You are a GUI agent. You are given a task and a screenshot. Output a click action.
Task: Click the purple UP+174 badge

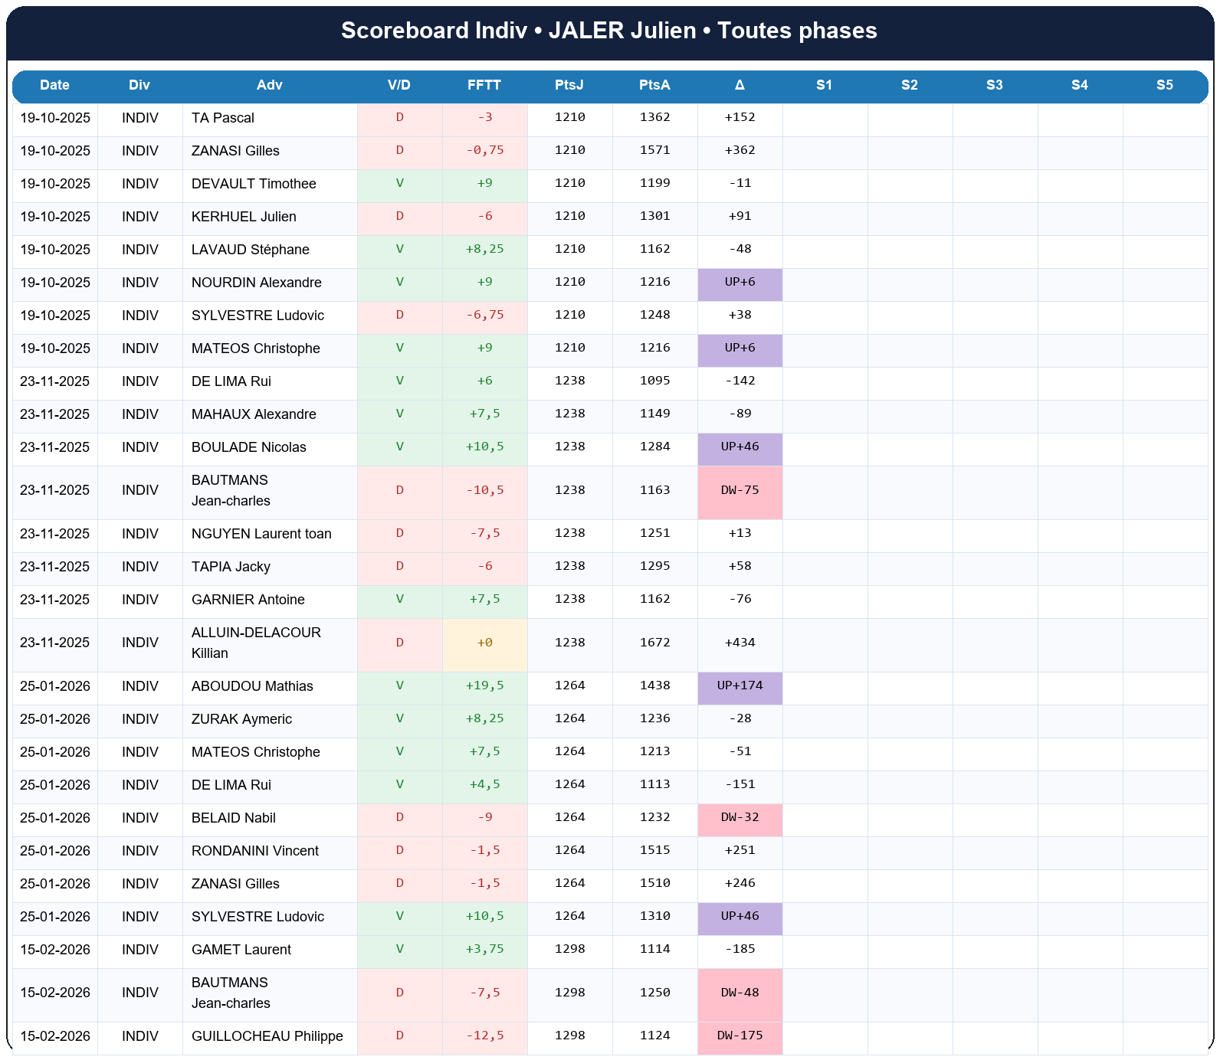[740, 686]
